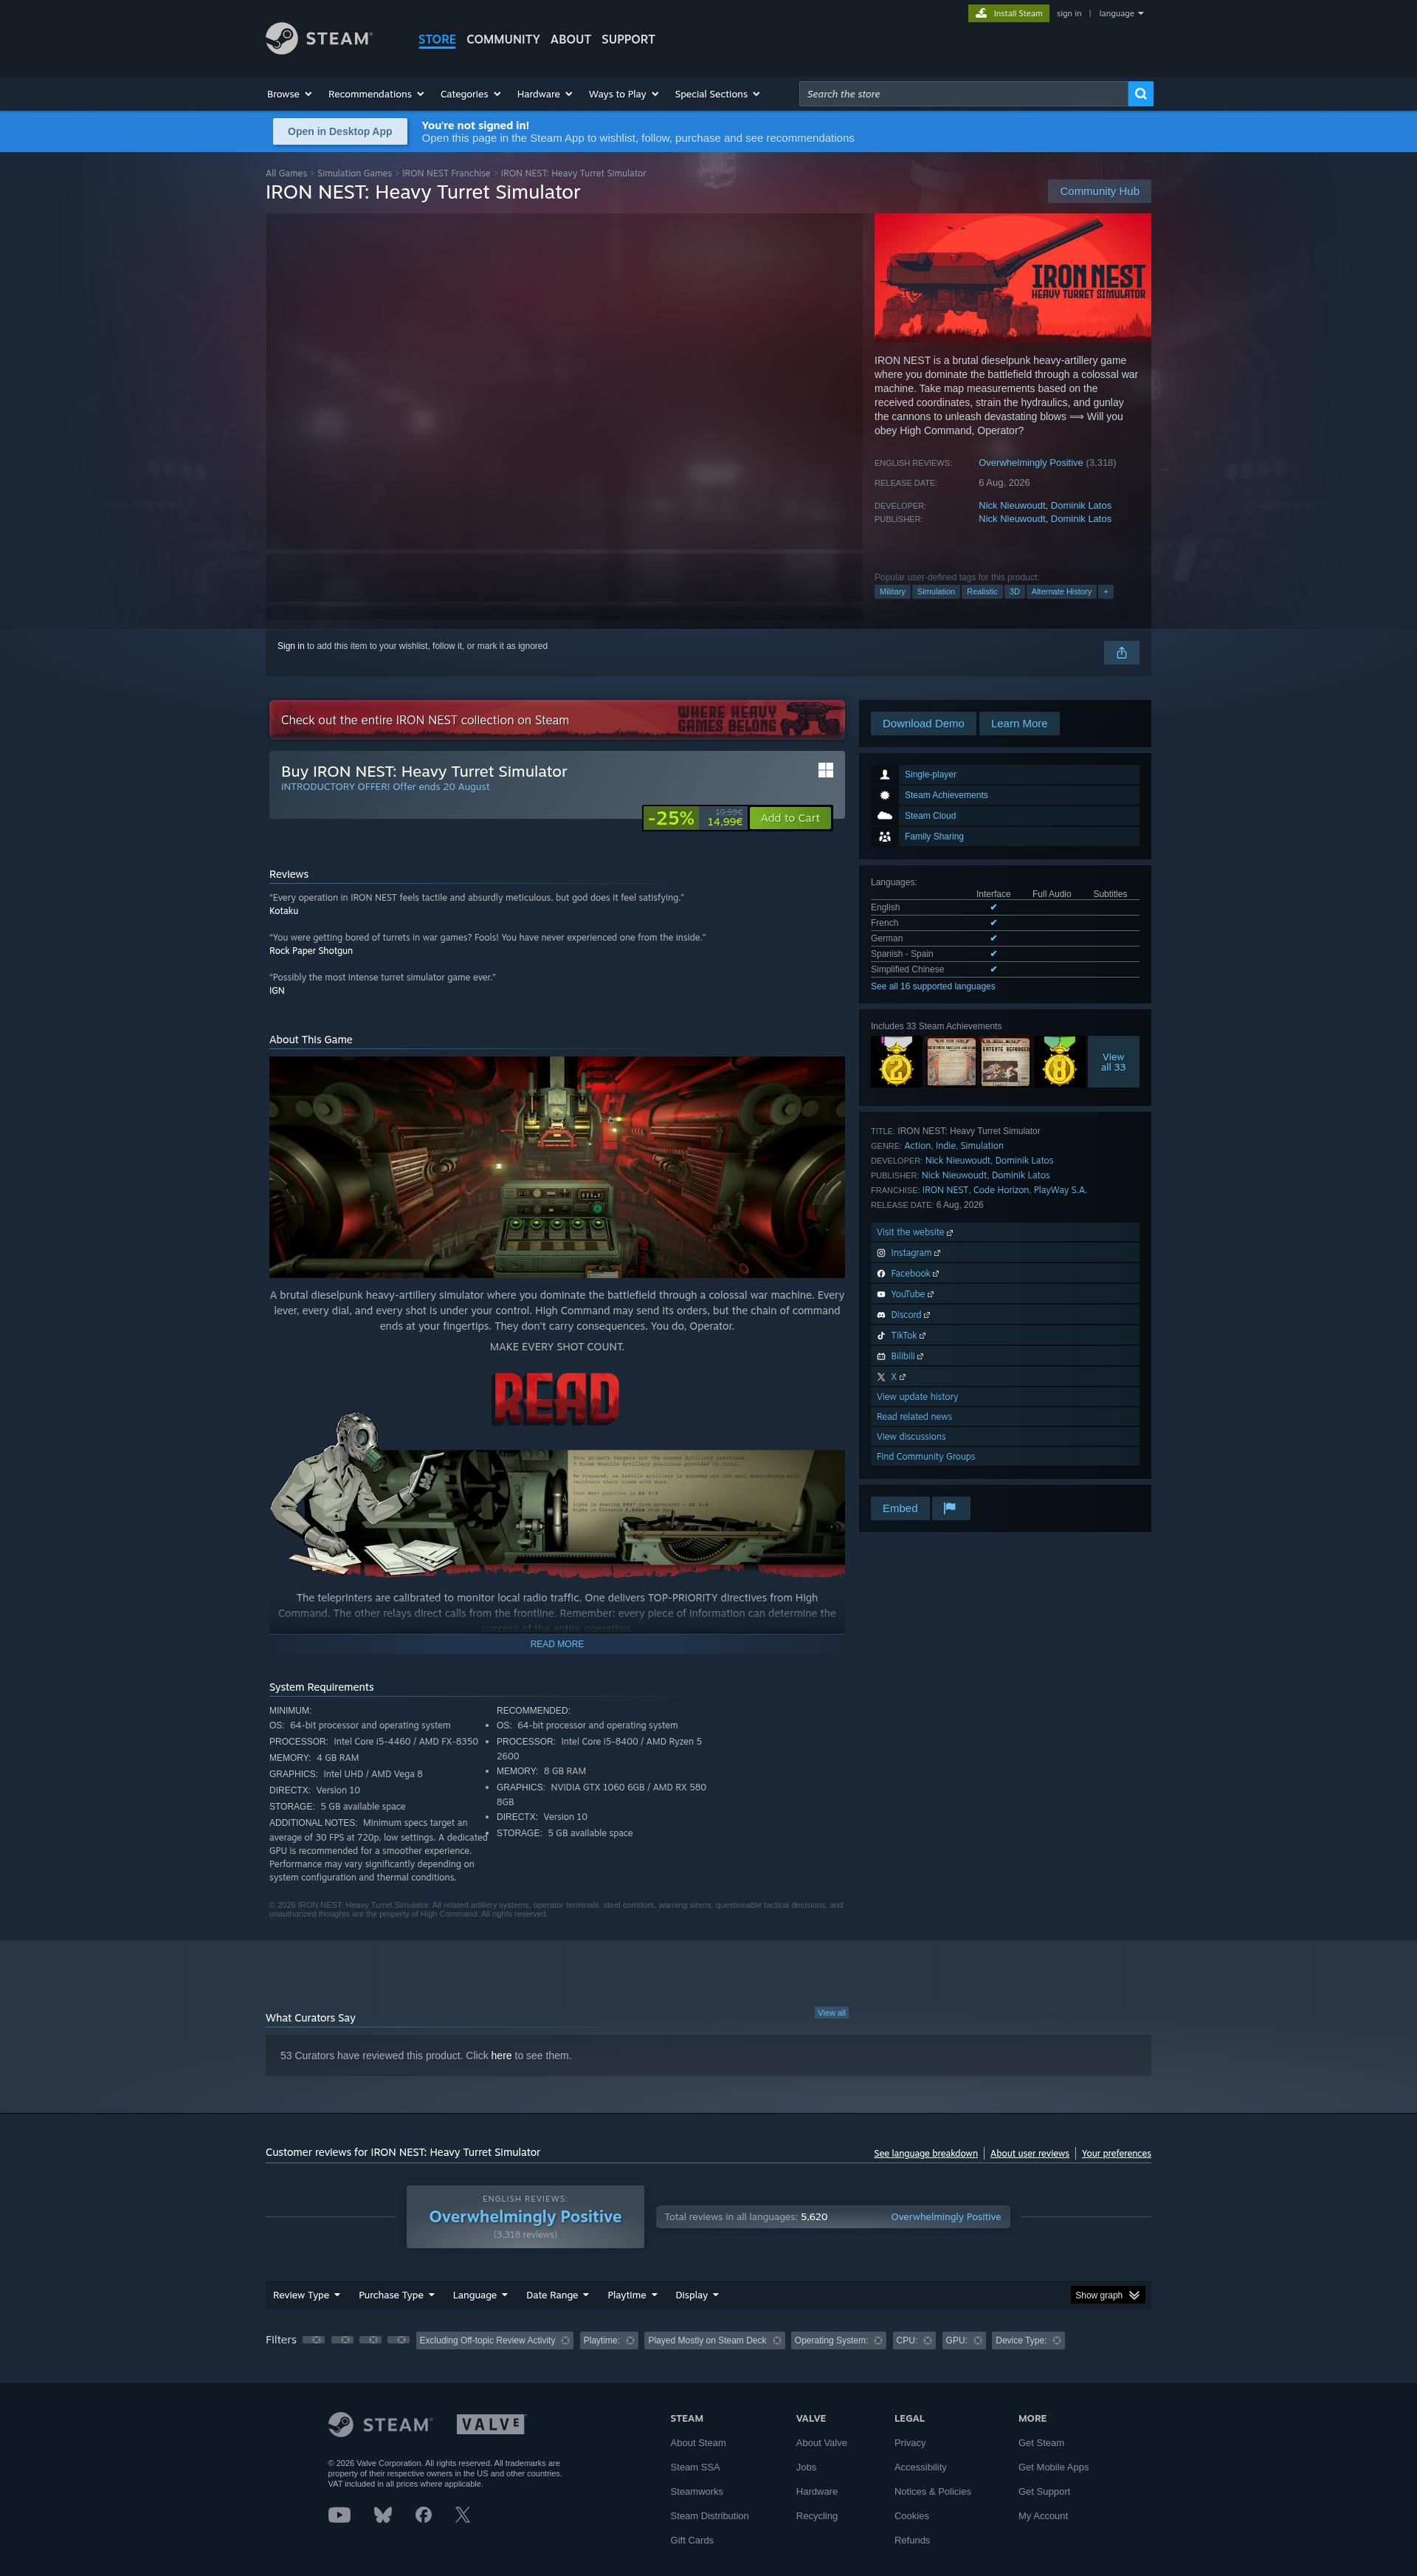This screenshot has height=2576, width=1417.
Task: Open the Entente Reforged newspaper achievement
Action: click(1005, 1062)
